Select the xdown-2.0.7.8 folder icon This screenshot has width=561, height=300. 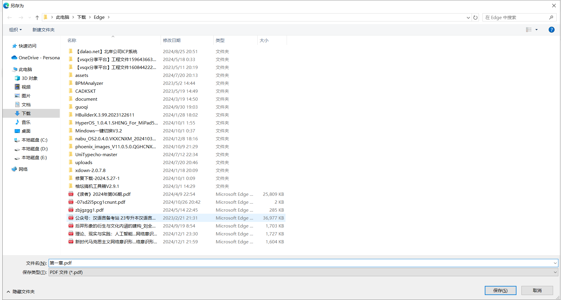point(71,170)
